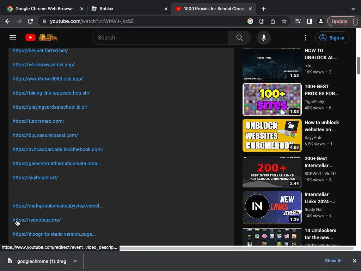The image size is (361, 271).
Task: Click the Update button
Action: coord(339,21)
